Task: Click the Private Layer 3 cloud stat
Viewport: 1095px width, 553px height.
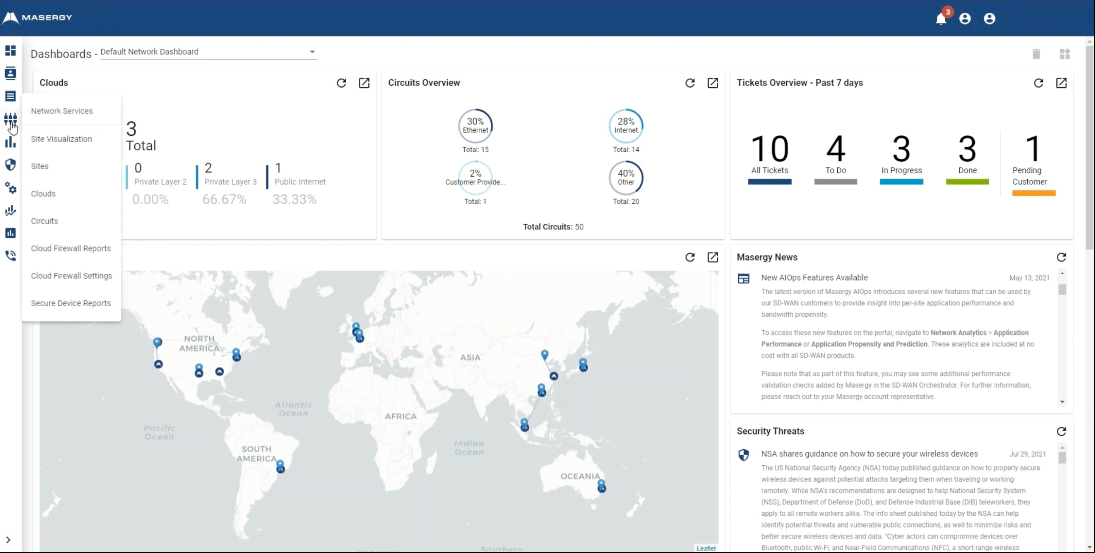Action: pos(227,184)
